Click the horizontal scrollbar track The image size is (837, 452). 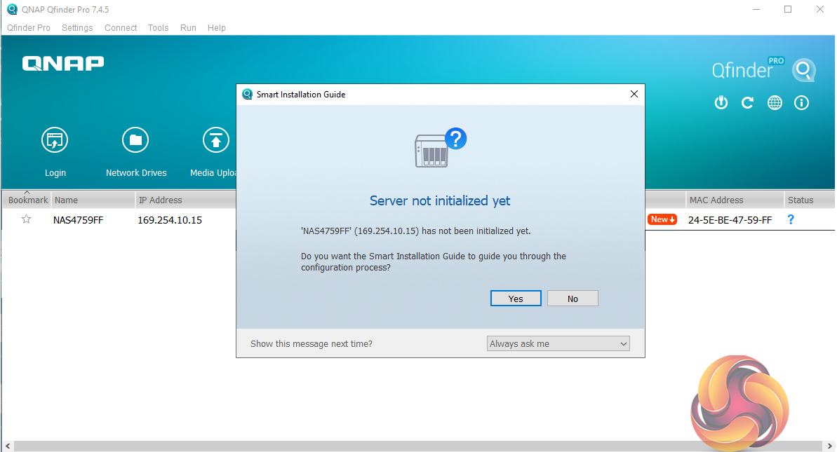tap(418, 446)
